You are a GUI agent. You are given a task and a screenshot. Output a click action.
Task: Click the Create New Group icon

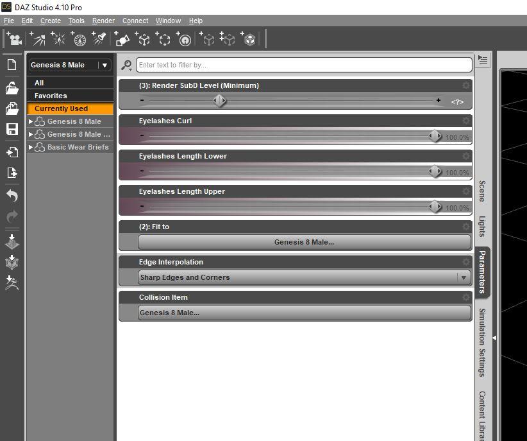(x=163, y=39)
